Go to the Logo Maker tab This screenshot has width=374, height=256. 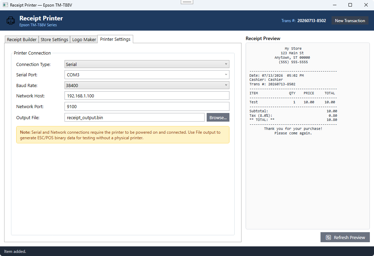[84, 39]
